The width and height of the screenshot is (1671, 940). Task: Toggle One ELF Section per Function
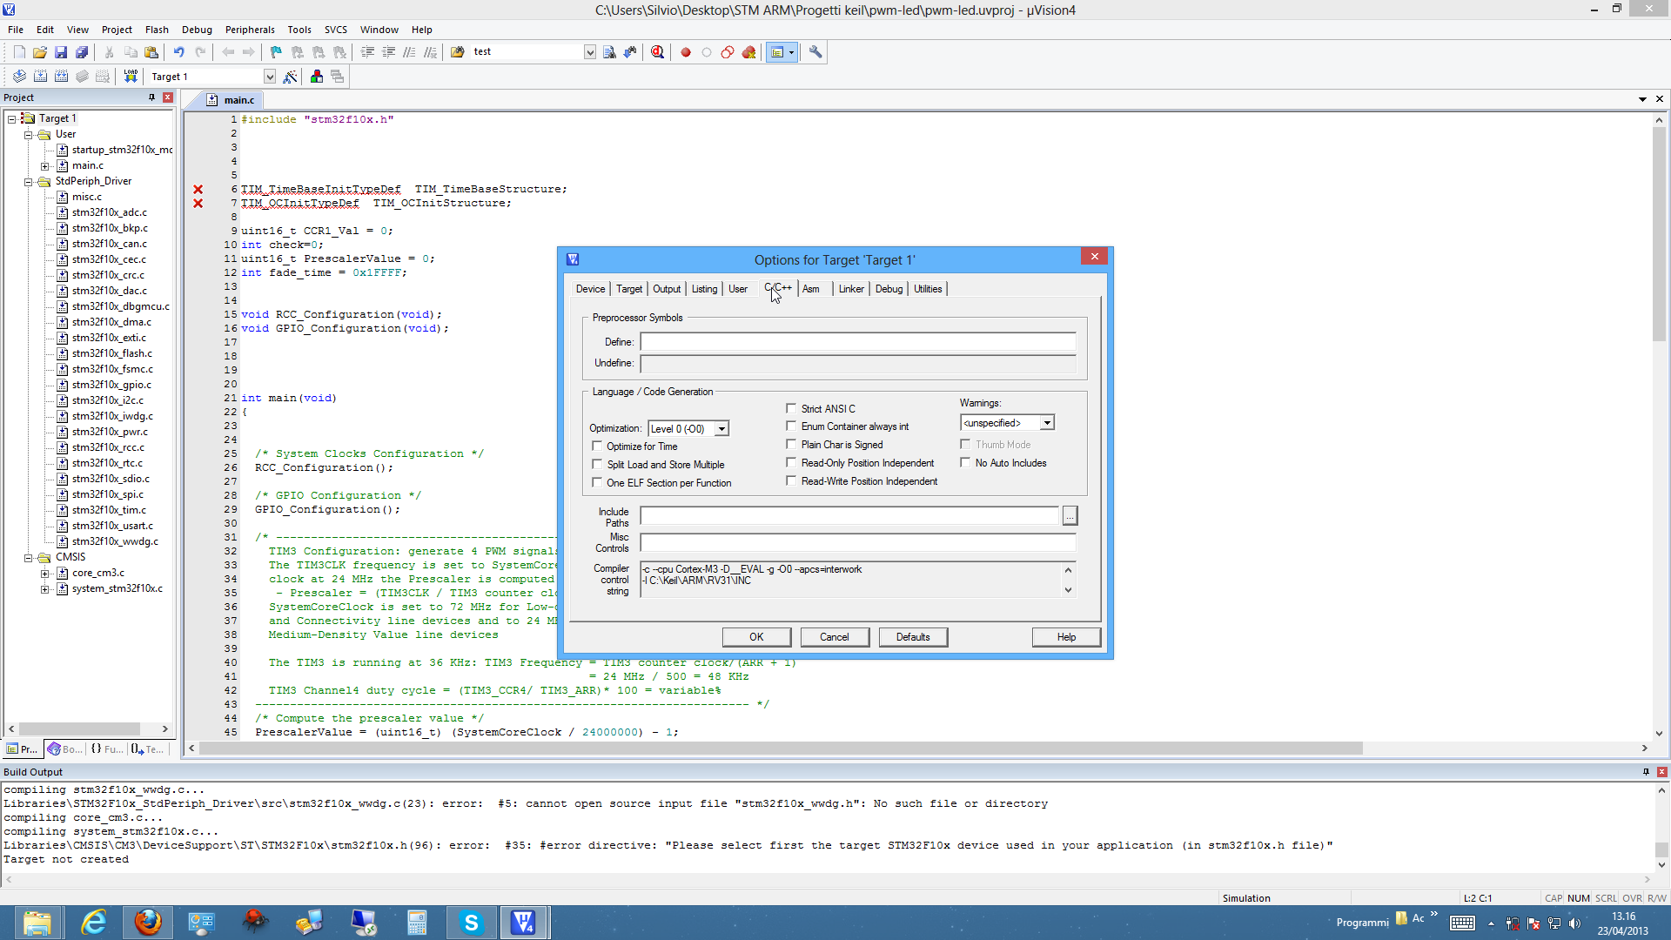tap(597, 482)
